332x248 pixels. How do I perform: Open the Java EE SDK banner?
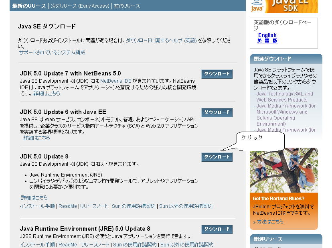point(284,6)
